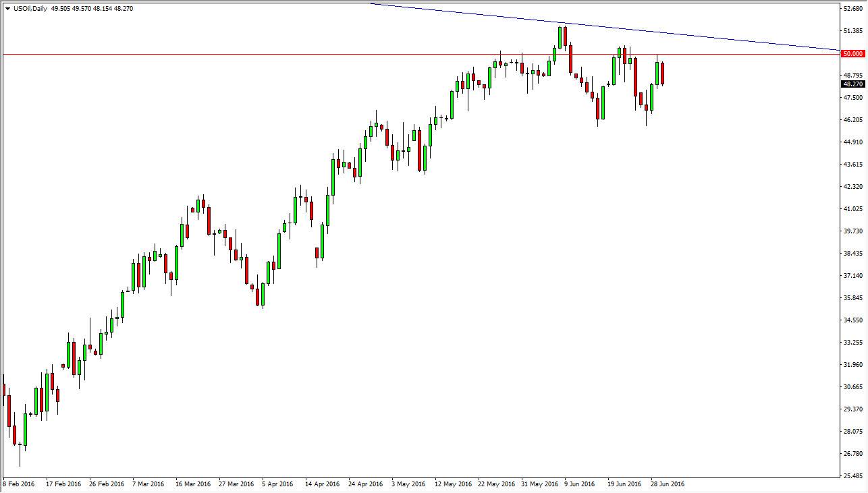The width and height of the screenshot is (868, 493).
Task: Click the 5 Apr 2016 date label
Action: pyautogui.click(x=278, y=484)
